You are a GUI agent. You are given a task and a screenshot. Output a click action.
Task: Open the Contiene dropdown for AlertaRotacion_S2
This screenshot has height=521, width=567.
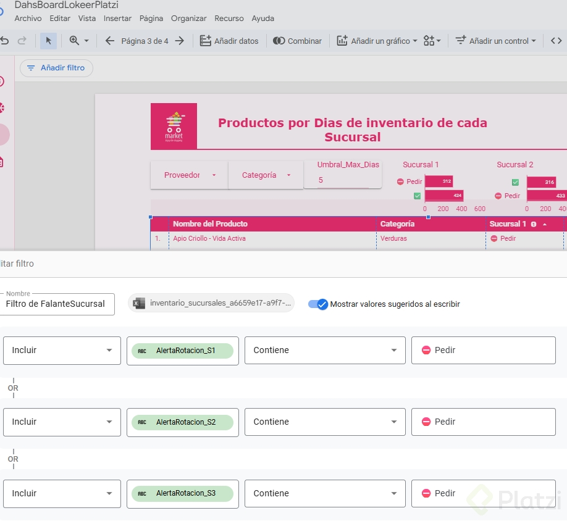pyautogui.click(x=325, y=422)
